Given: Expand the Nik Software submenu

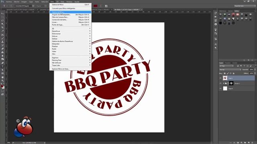Looking at the screenshot, I should [71, 63].
